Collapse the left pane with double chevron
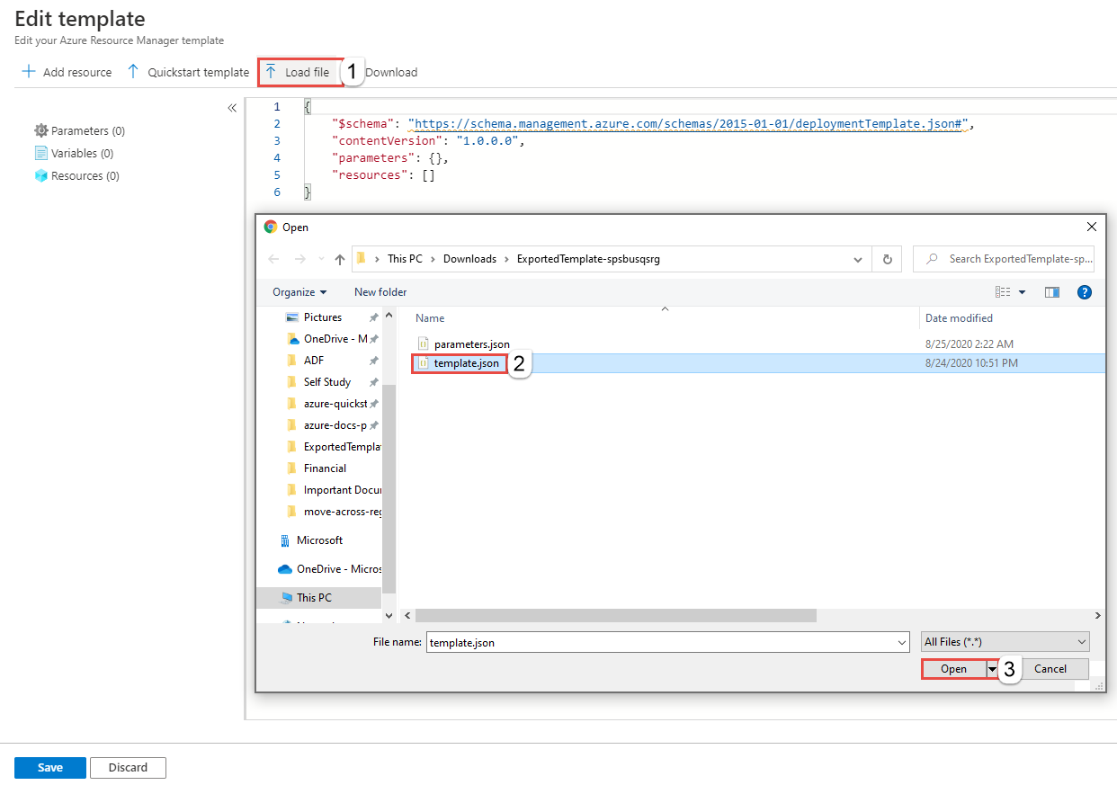 click(232, 108)
